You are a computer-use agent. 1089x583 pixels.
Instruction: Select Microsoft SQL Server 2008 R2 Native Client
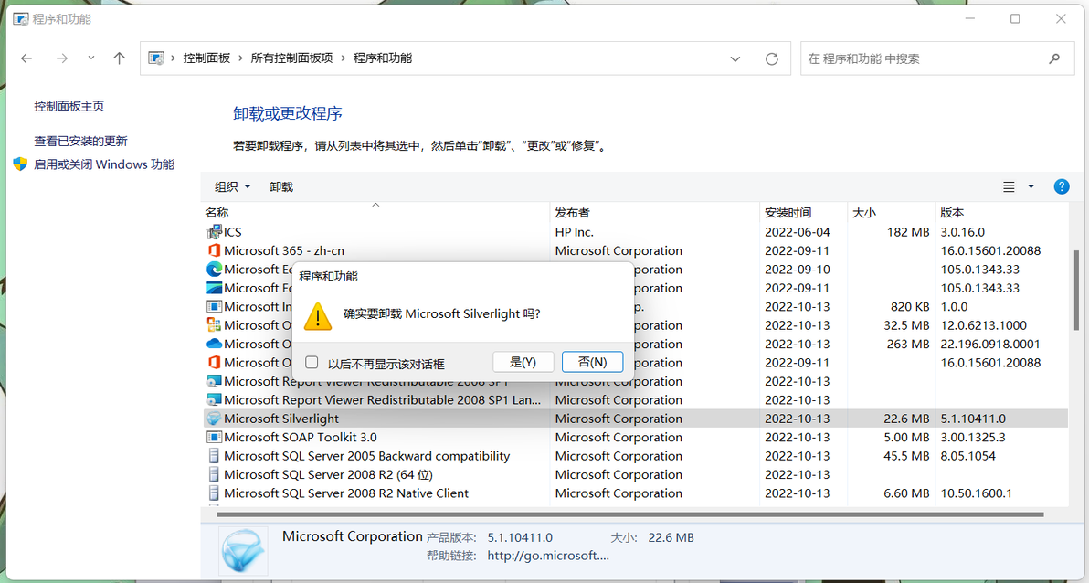pos(346,493)
